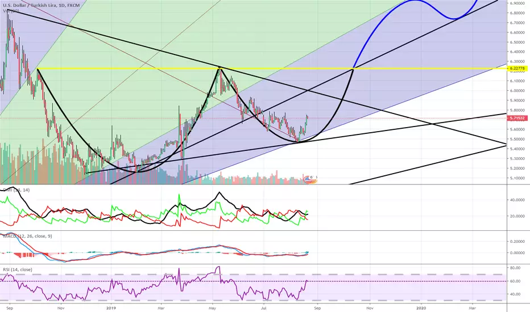The image size is (530, 312).
Task: Click the 5.20000 price axis value
Action: click(517, 168)
